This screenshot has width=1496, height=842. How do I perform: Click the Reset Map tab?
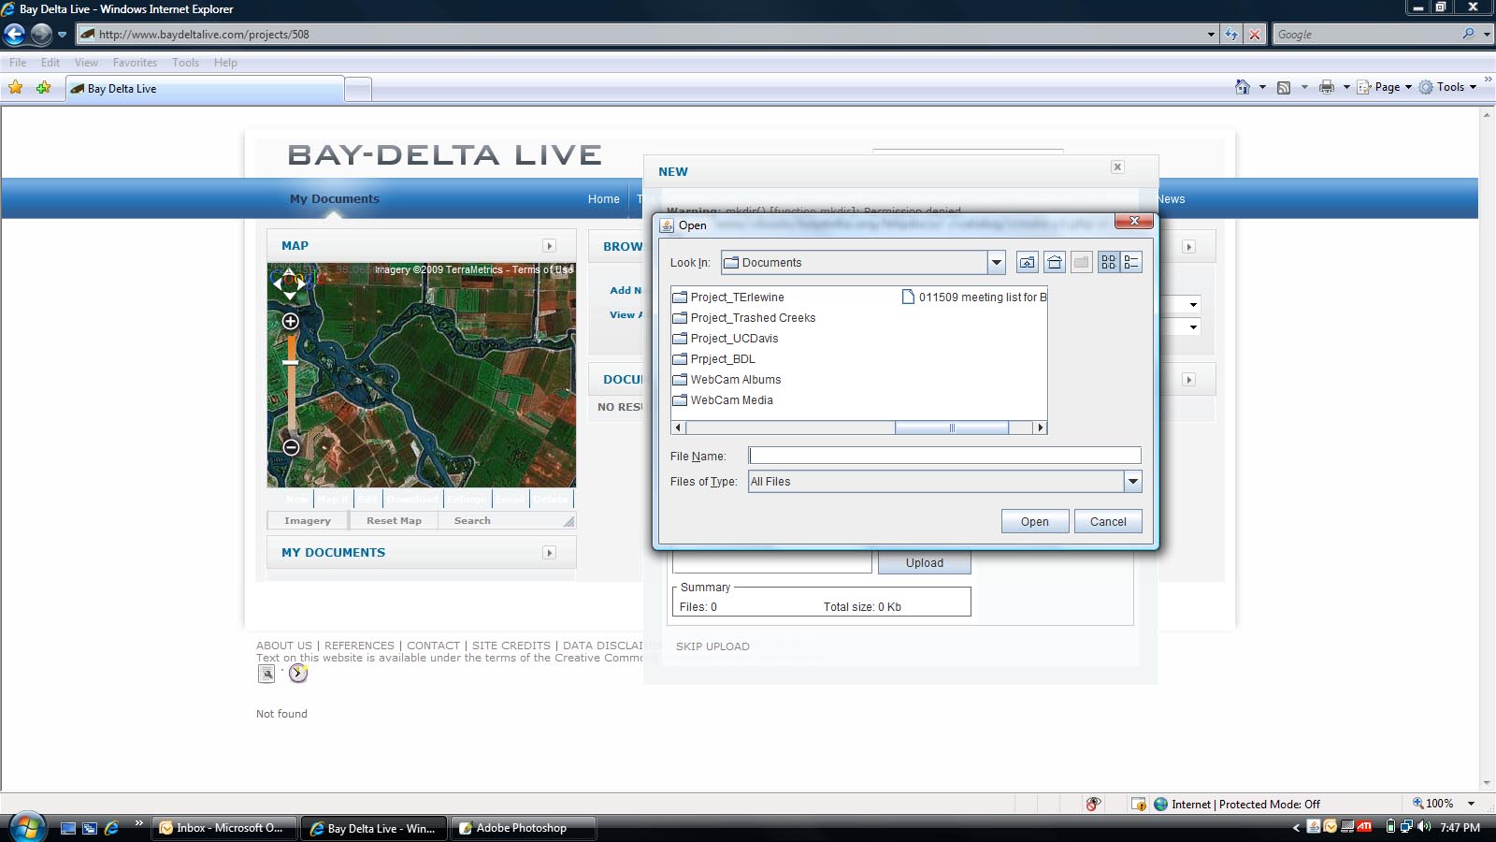394,521
